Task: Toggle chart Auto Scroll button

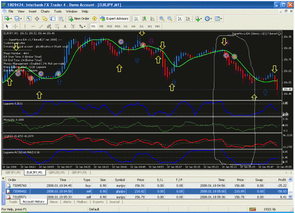Action: pyautogui.click(x=180, y=18)
